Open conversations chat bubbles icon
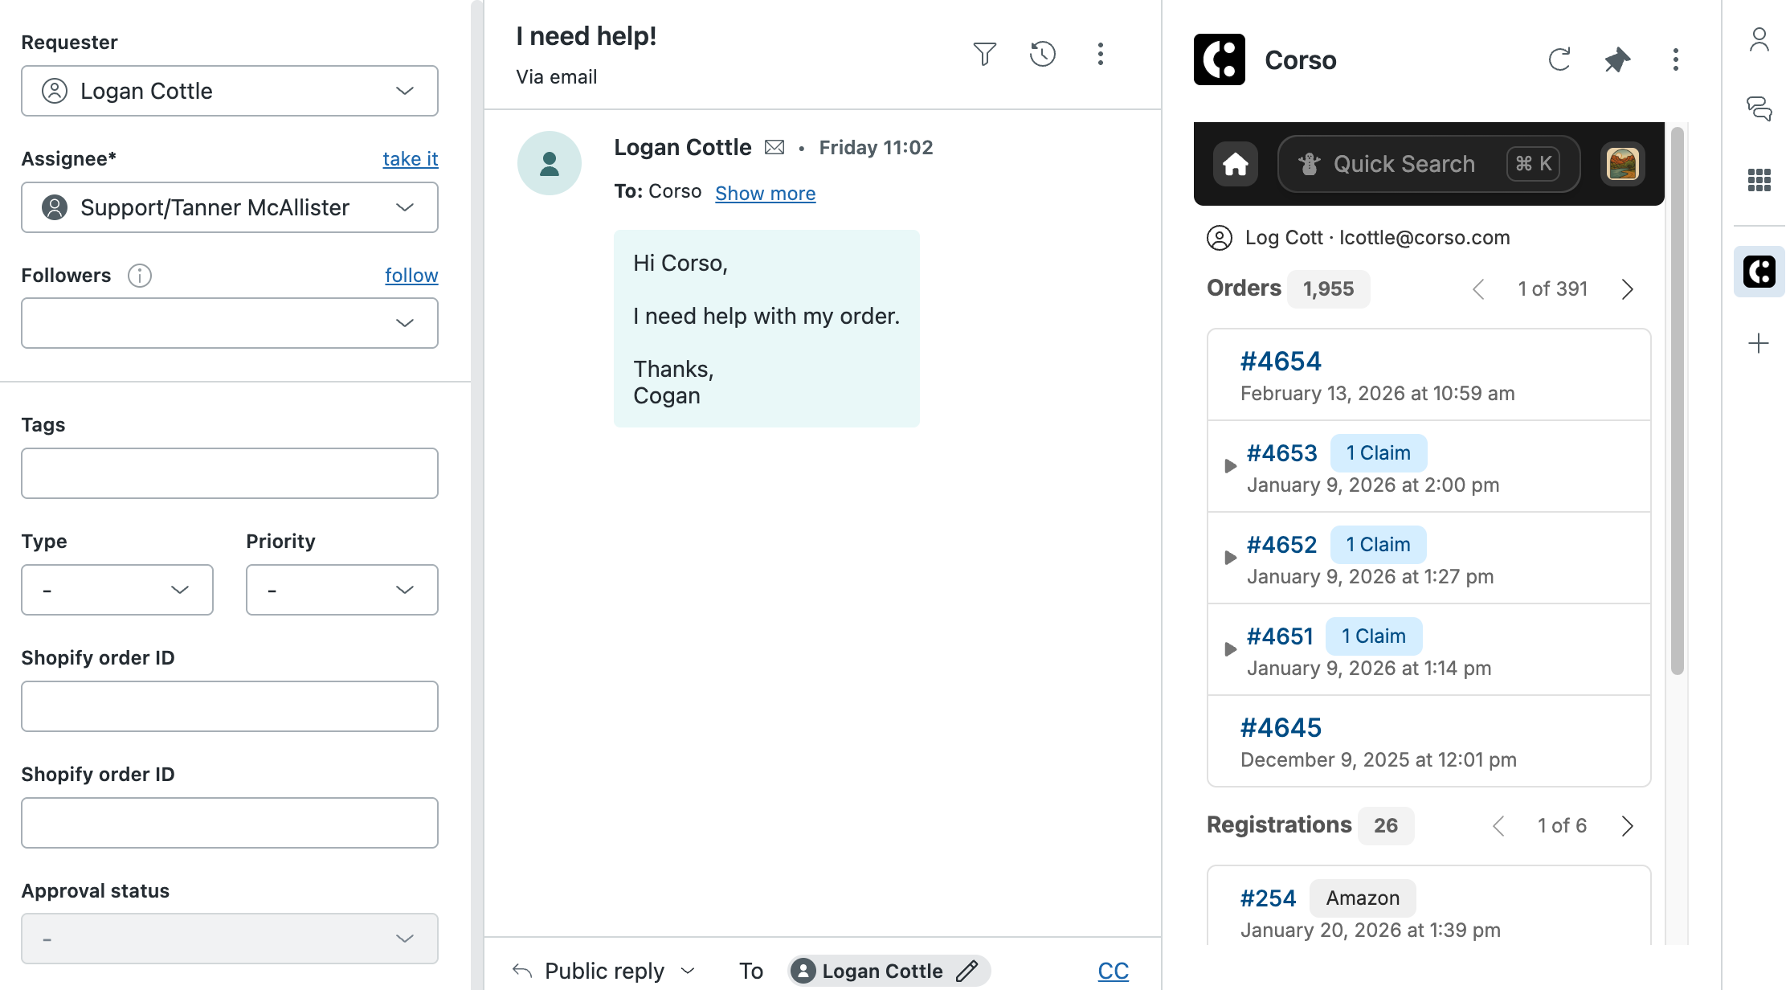Viewport: 1790px width, 990px height. click(1759, 108)
